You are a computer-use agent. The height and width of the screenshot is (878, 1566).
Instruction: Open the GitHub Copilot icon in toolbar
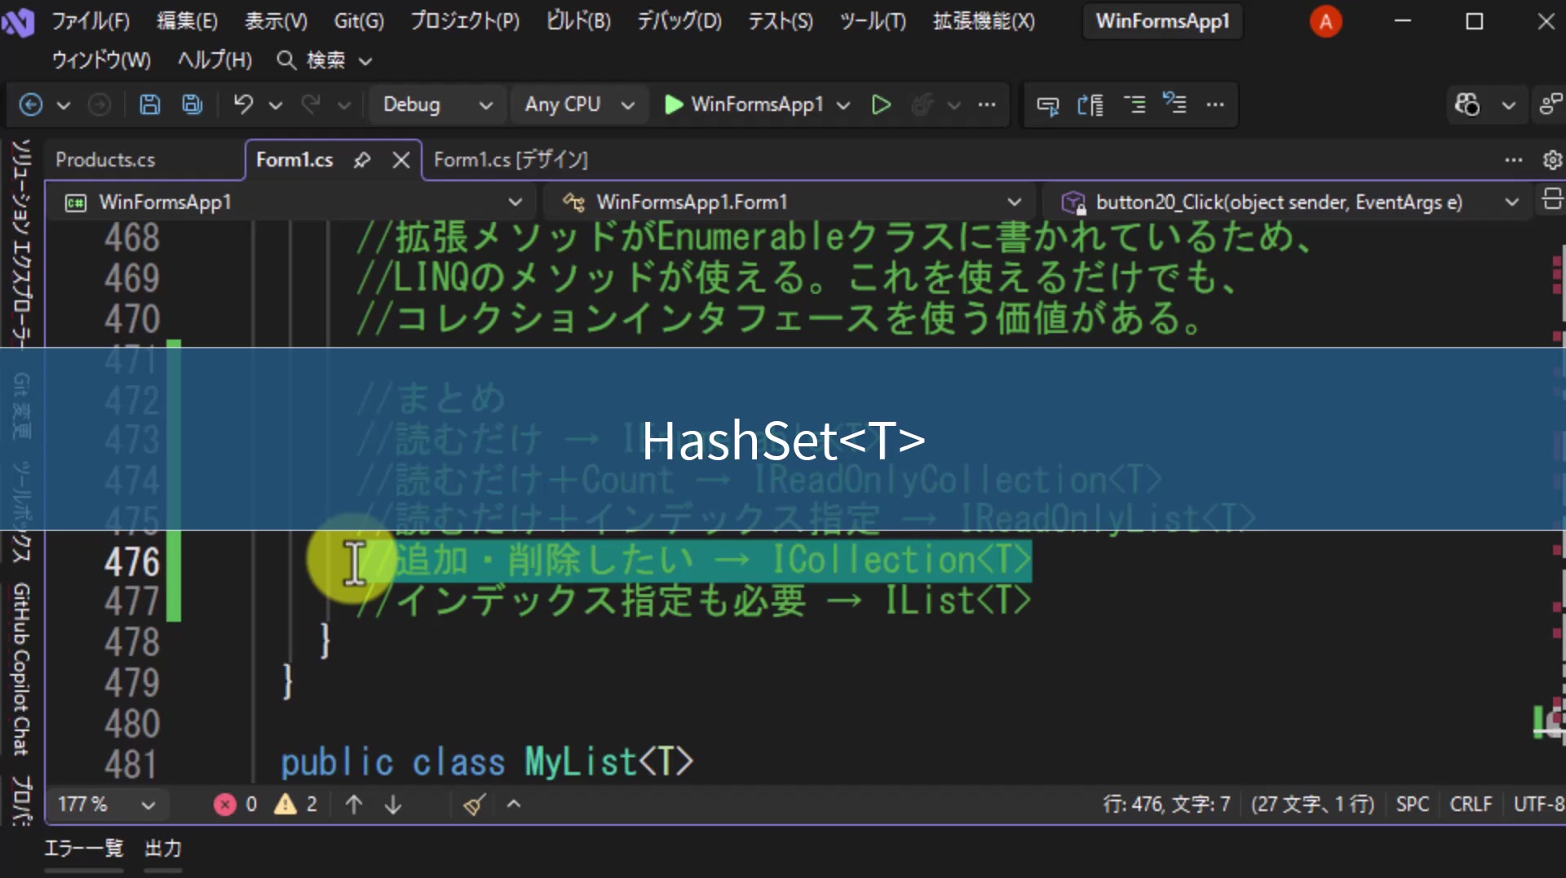[x=1466, y=104]
